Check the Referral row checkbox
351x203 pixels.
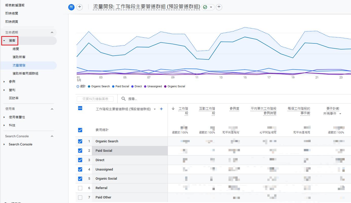[80, 188]
